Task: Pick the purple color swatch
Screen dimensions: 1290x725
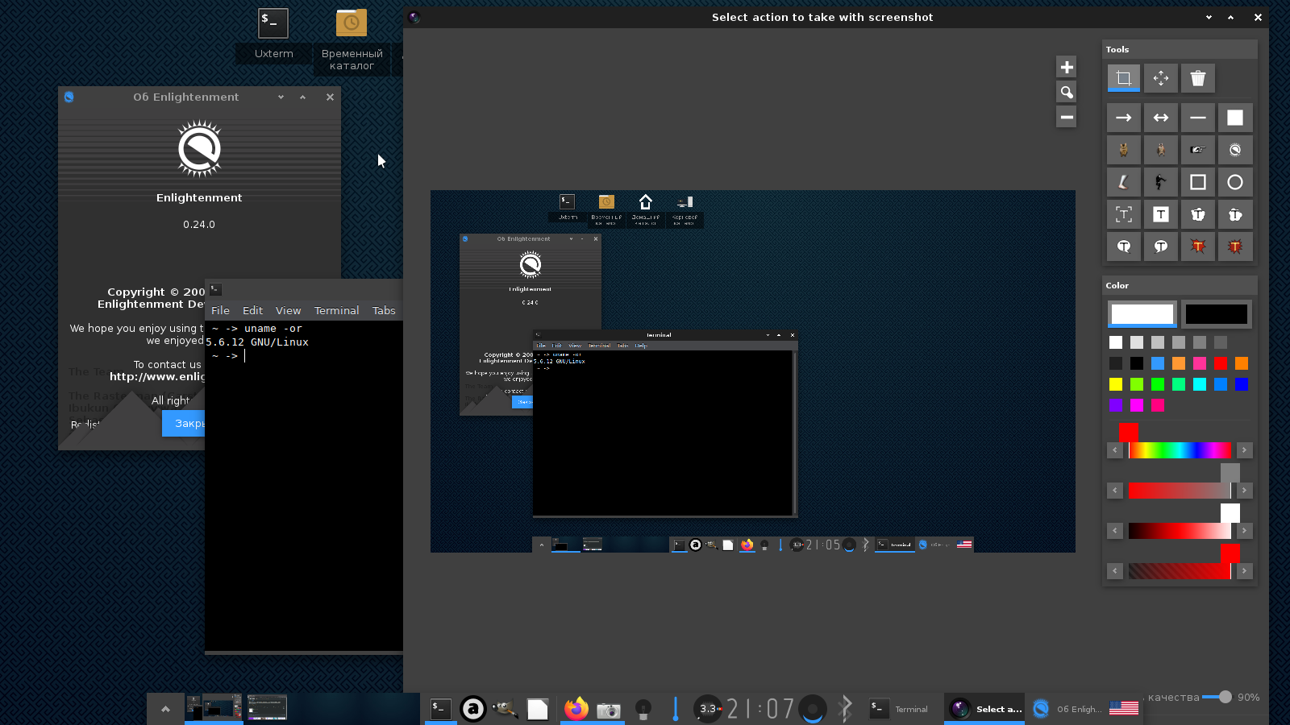Action: point(1115,405)
